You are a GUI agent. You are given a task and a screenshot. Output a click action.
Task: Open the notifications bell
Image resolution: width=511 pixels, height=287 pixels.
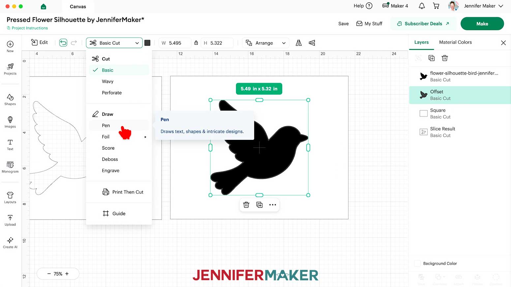[x=422, y=6]
